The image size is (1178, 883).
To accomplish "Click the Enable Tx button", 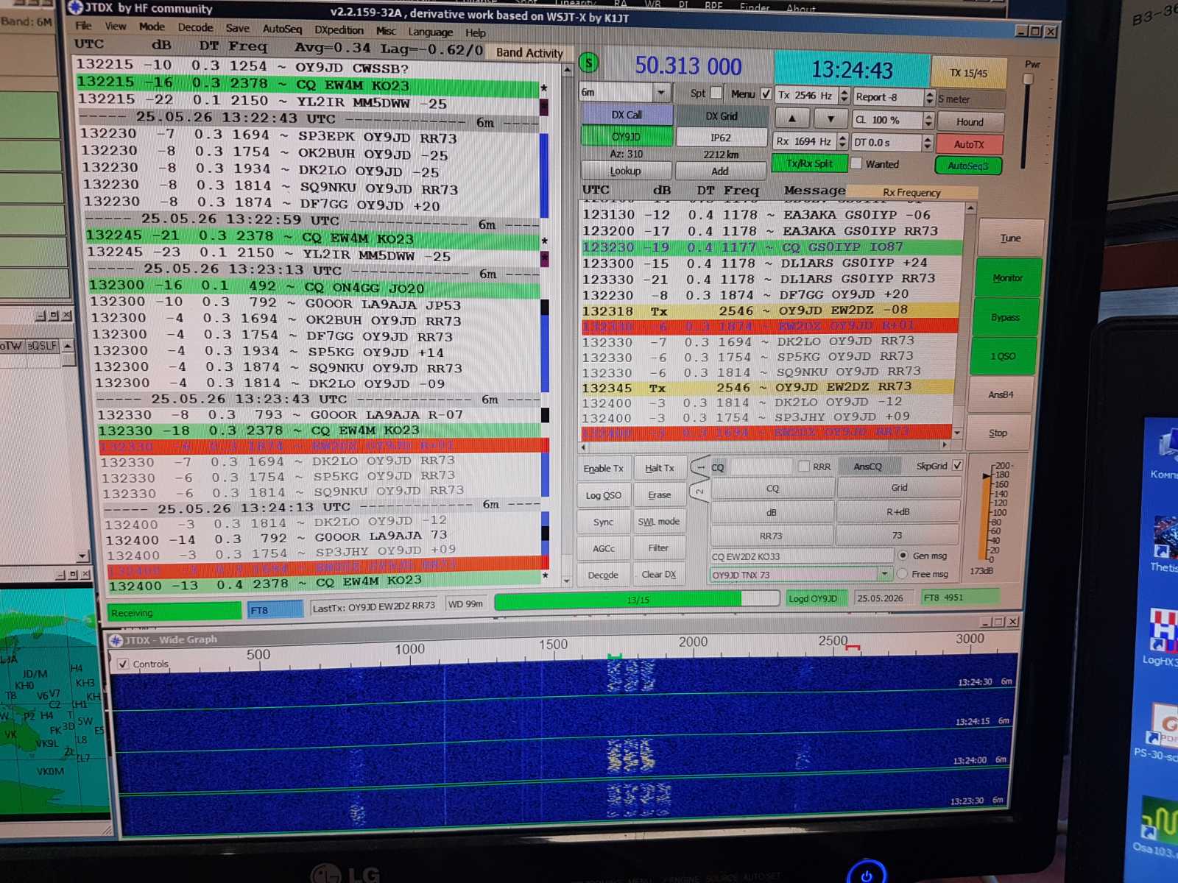I will click(603, 468).
